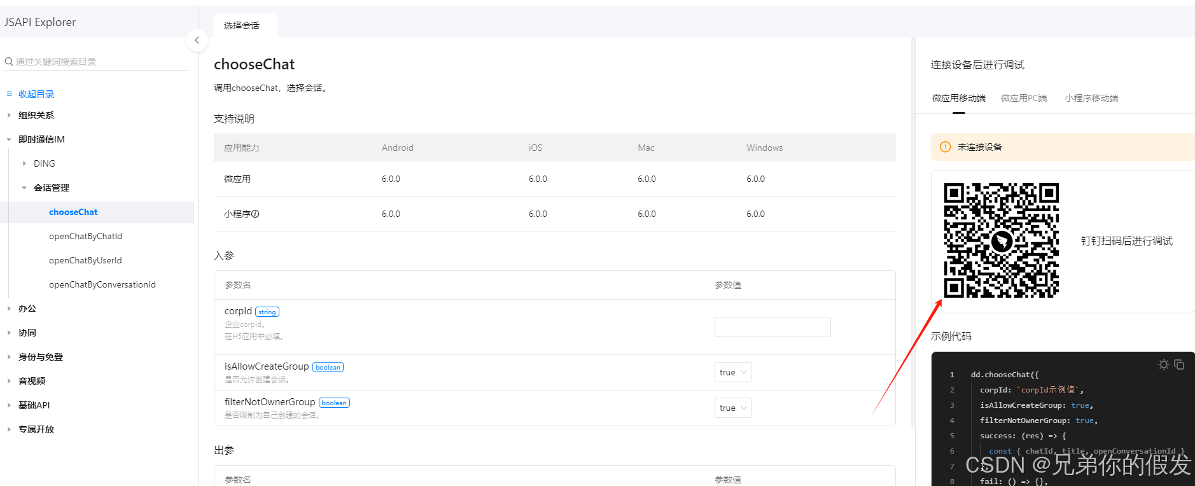
Task: Click the warning icon beside 未连接设备
Action: coord(946,147)
